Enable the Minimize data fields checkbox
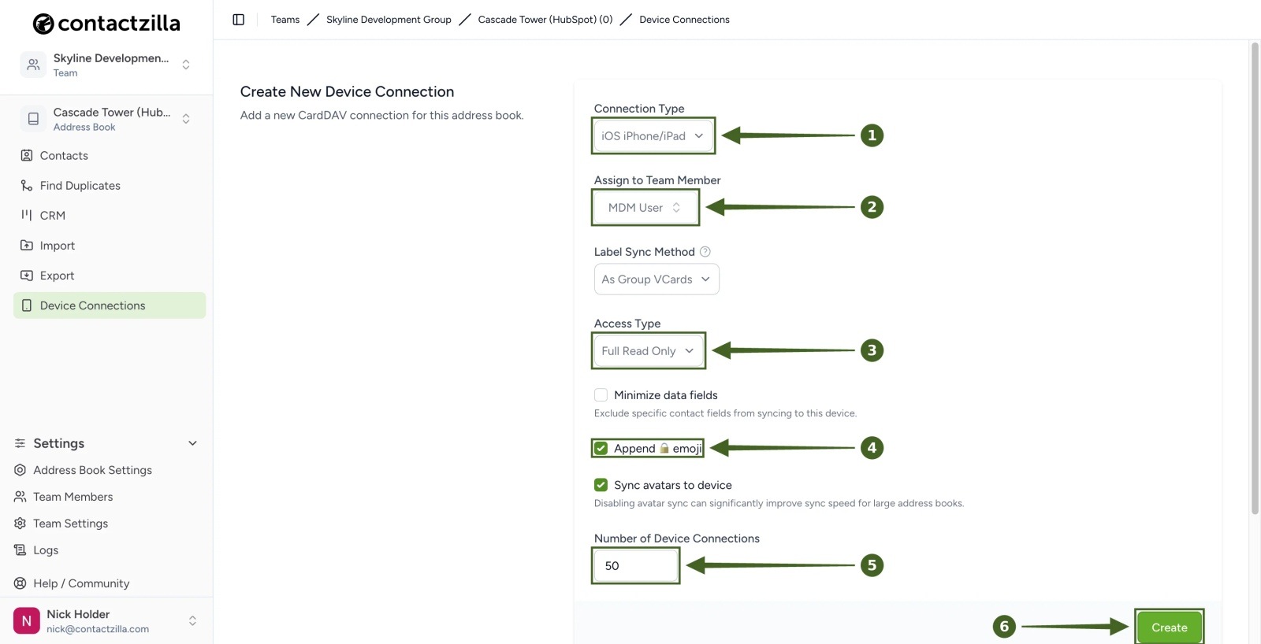 (x=601, y=395)
